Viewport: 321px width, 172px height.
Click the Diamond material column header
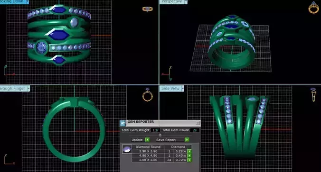pos(178,147)
